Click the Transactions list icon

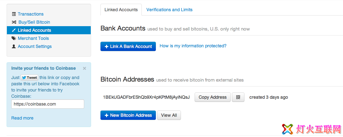(x=14, y=14)
